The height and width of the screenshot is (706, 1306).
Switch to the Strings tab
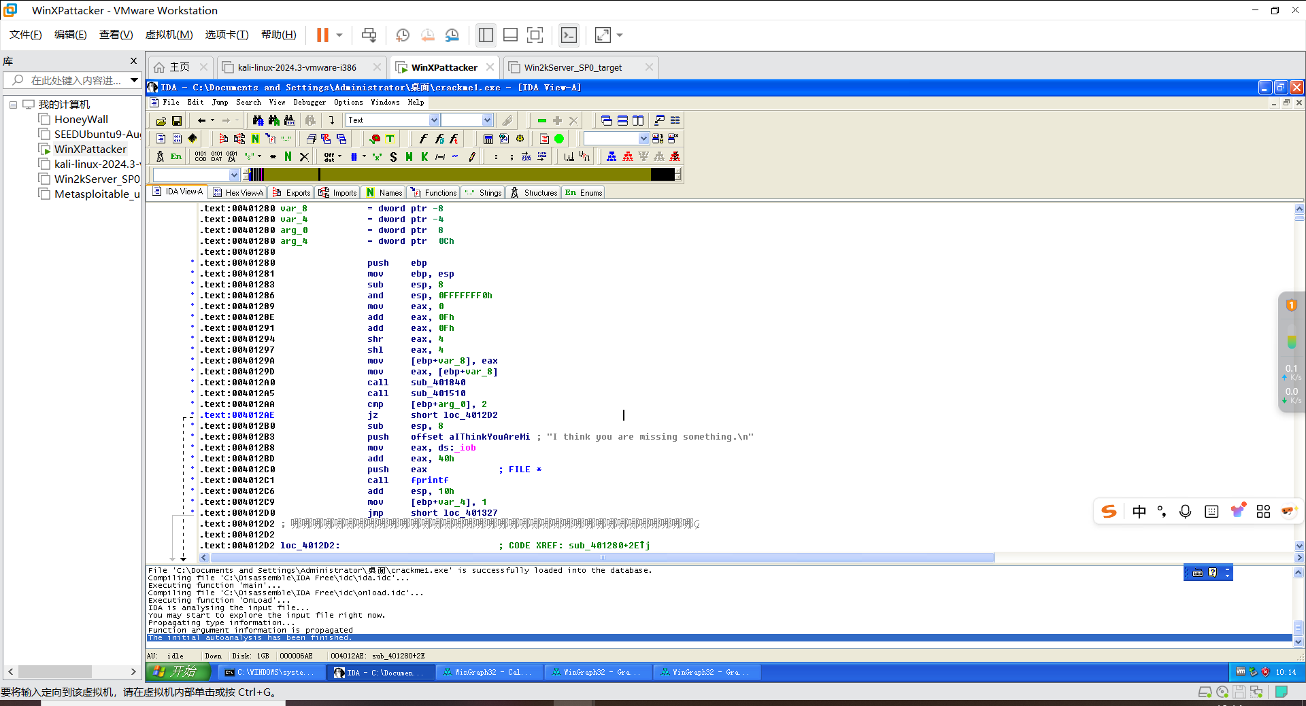pyautogui.click(x=483, y=193)
